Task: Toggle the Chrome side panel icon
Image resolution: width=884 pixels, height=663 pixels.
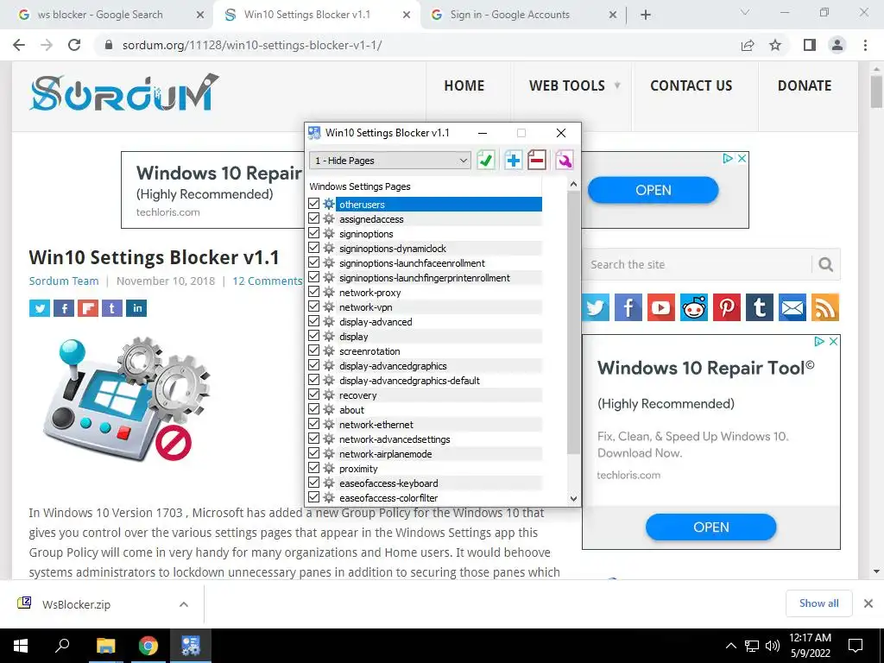Action: [810, 45]
